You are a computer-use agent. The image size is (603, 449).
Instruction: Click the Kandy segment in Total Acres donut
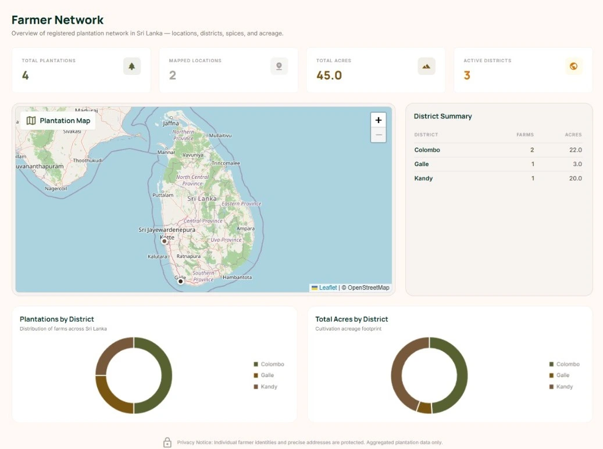(x=397, y=369)
